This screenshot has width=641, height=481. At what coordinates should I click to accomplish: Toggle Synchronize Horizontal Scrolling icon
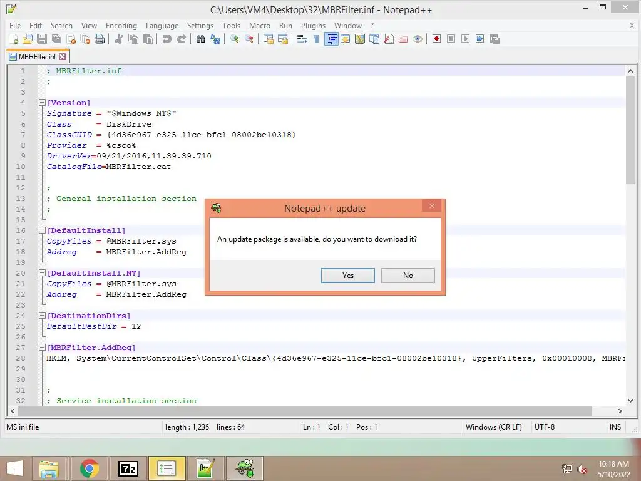[282, 39]
